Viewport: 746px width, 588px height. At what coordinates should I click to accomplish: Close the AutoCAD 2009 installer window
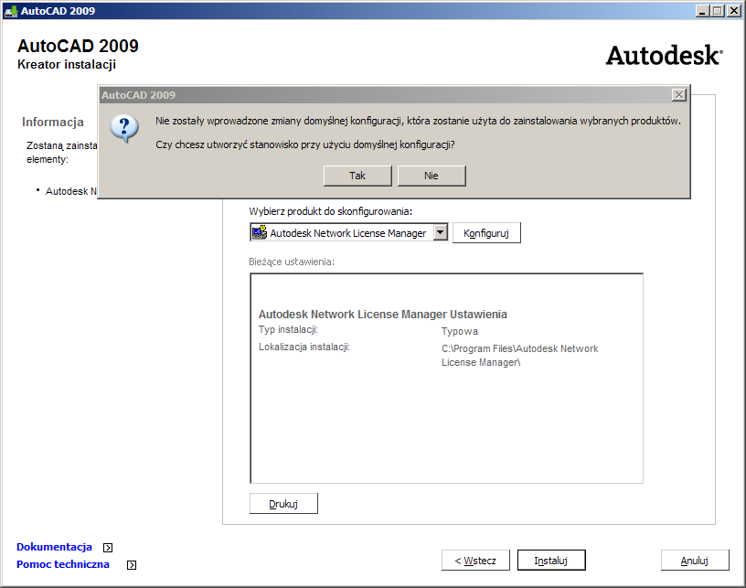pyautogui.click(x=733, y=10)
